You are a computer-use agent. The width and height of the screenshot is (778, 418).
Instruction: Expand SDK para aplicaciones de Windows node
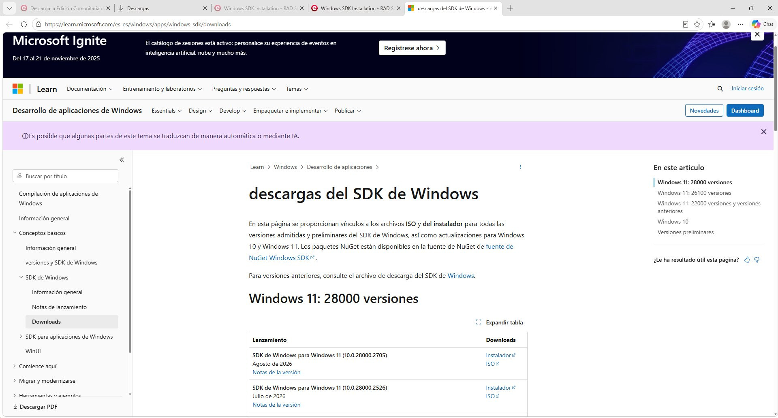(x=21, y=337)
